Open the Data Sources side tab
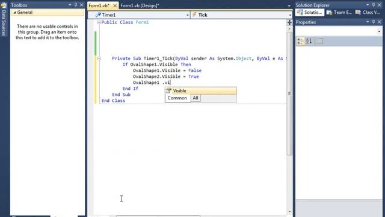This screenshot has width=385, height=217. 4,23
